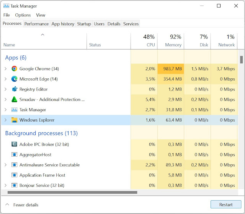Expand the Antimalware Service Executable arrow
245x214 pixels.
(6, 165)
